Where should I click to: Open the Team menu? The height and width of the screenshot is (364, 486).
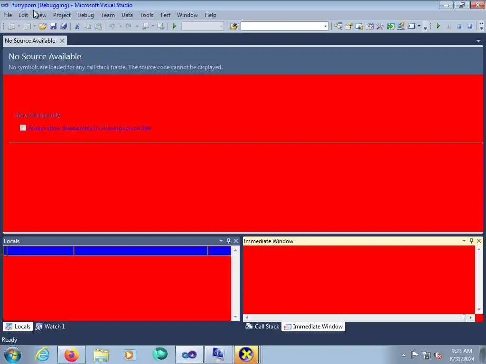point(108,15)
